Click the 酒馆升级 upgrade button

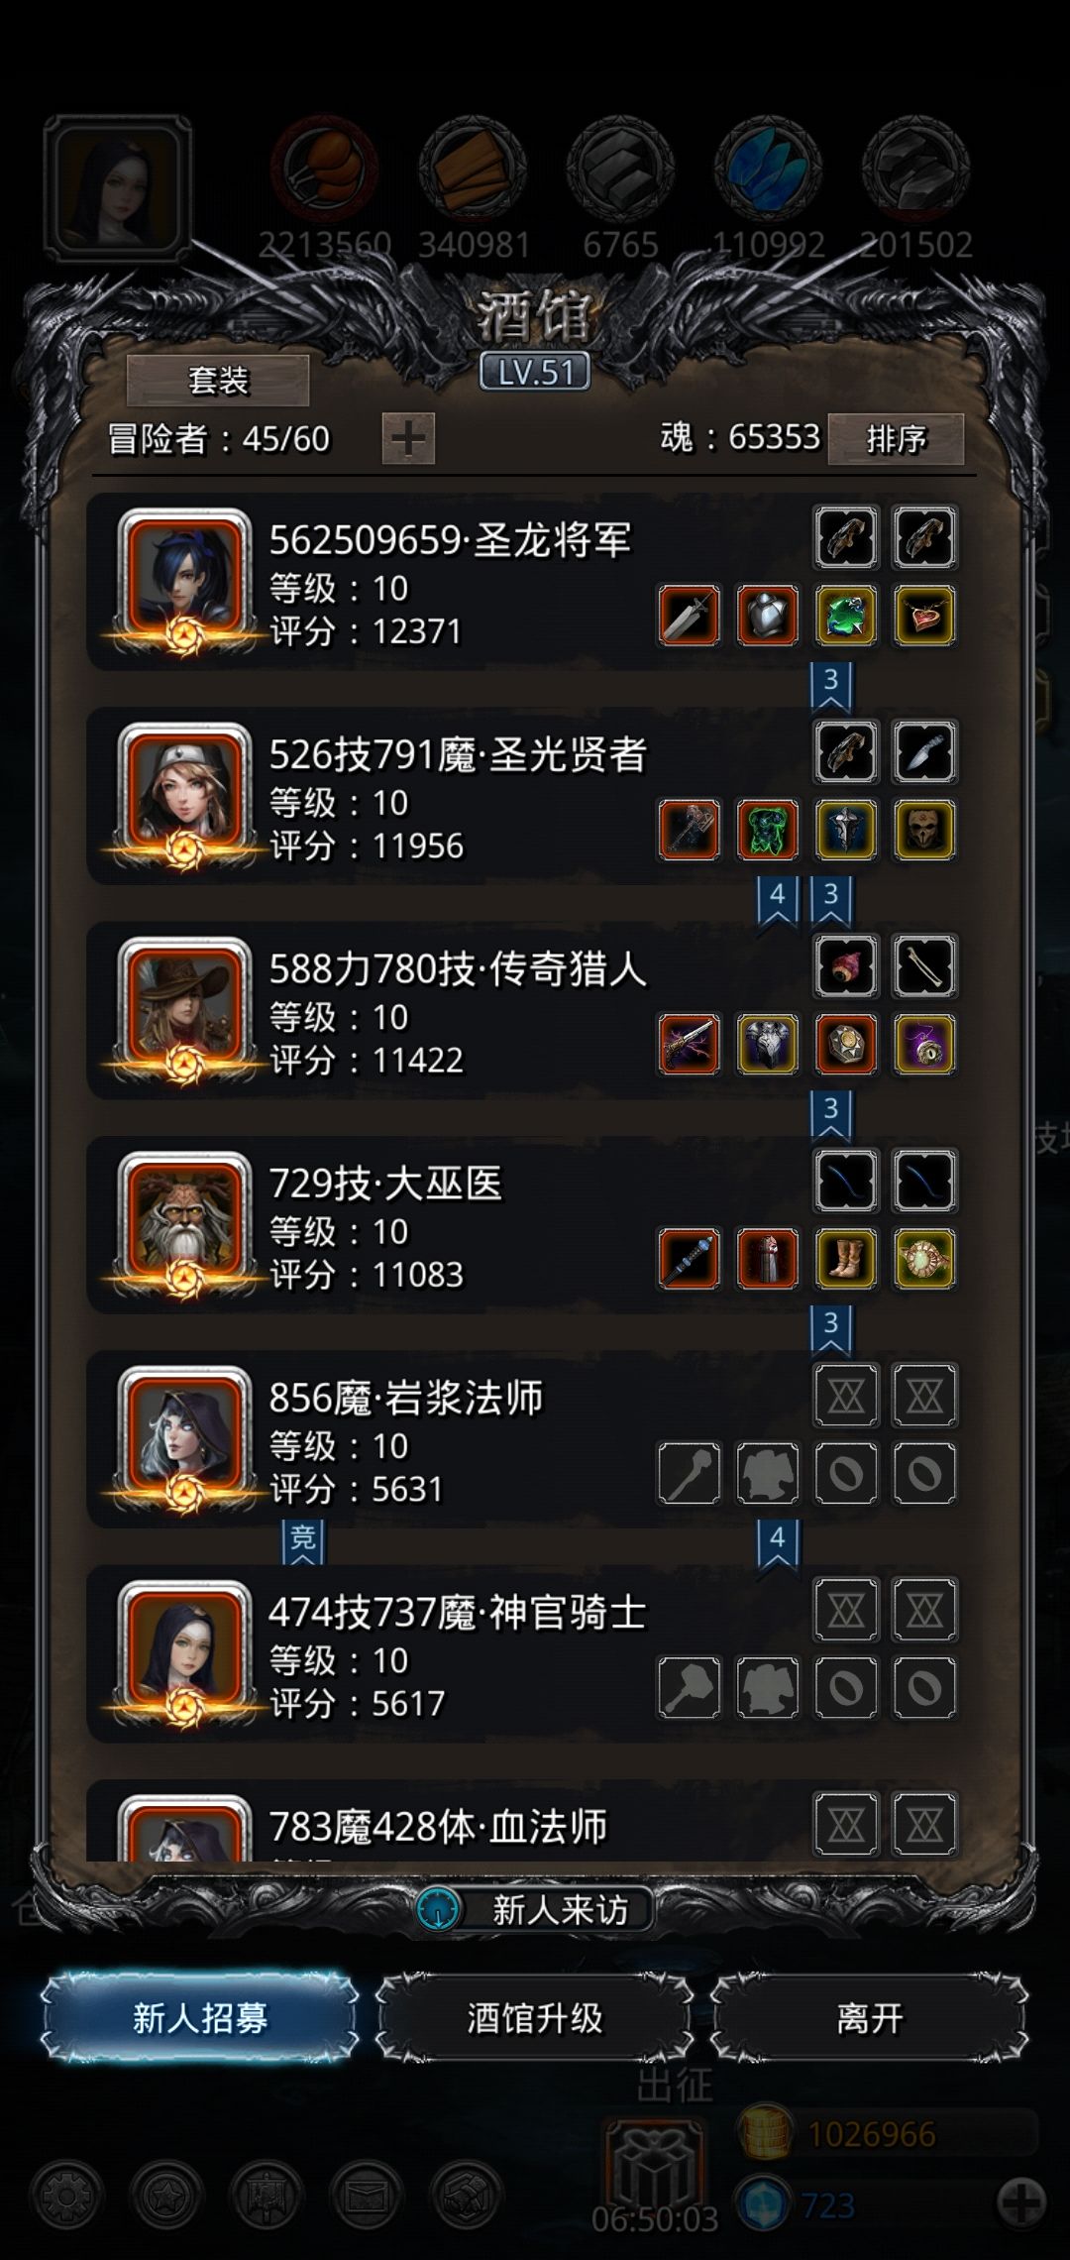click(535, 2018)
